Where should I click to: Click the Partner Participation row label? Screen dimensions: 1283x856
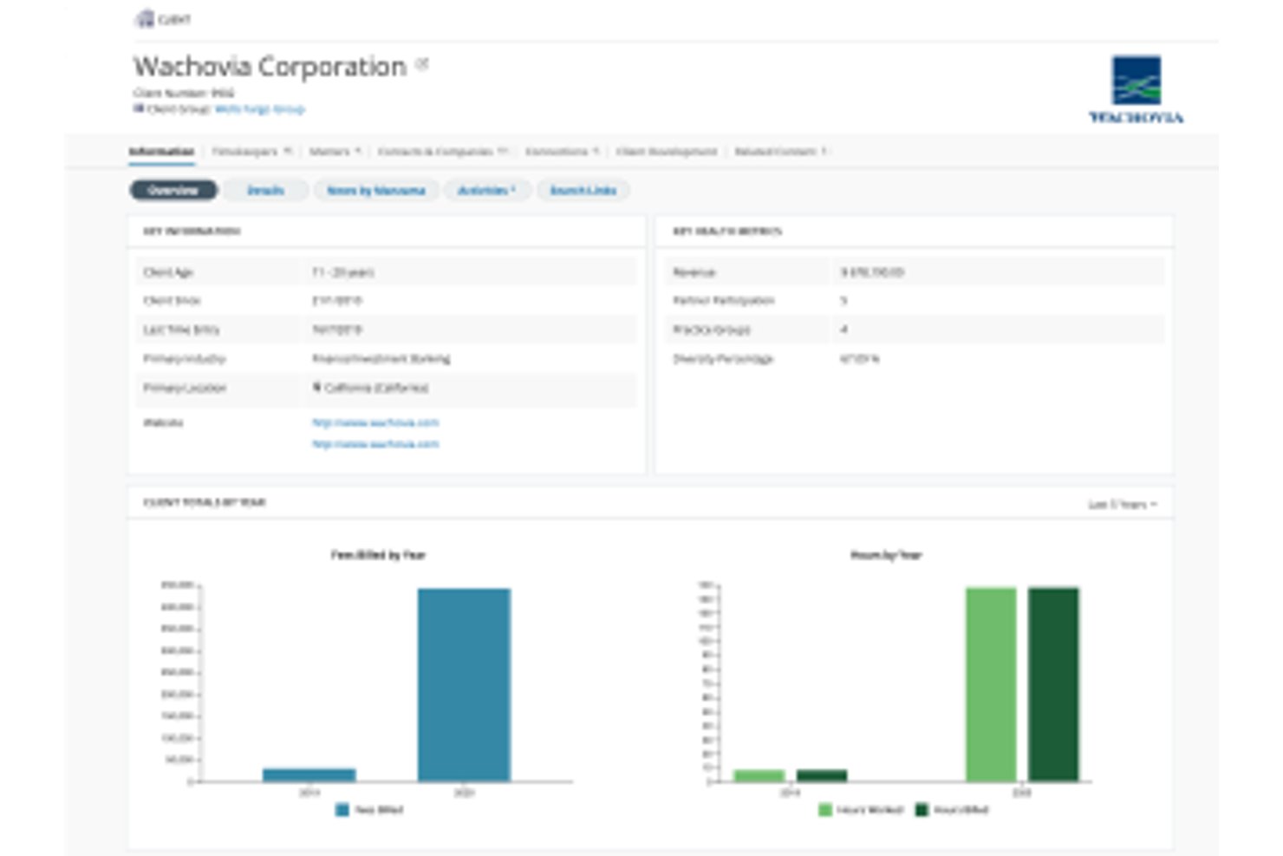click(x=724, y=300)
